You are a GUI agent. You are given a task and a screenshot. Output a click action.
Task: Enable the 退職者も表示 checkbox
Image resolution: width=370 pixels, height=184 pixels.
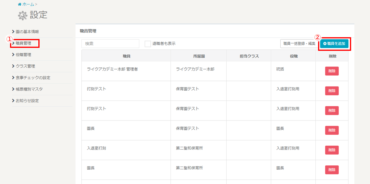pos(148,44)
